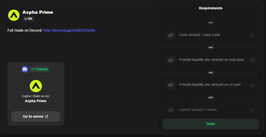
Task: Click Axpha | Build on Arc server name
Action: point(36,96)
